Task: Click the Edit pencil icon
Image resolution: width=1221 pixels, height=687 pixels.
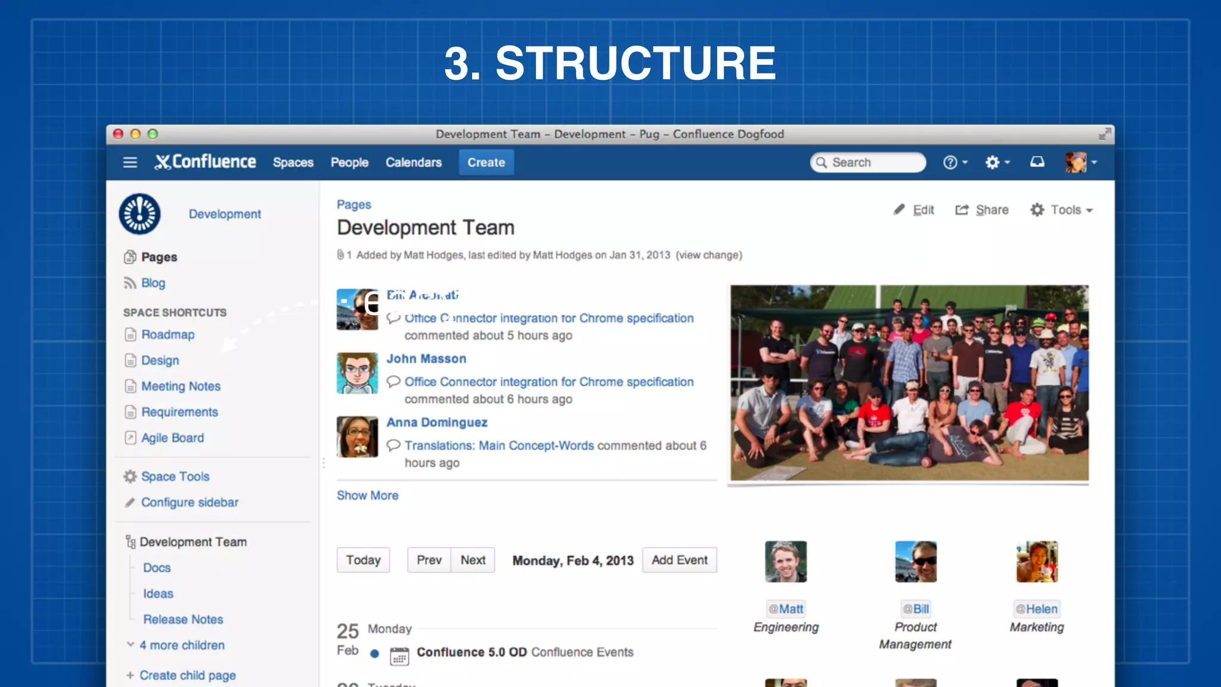Action: click(x=899, y=209)
